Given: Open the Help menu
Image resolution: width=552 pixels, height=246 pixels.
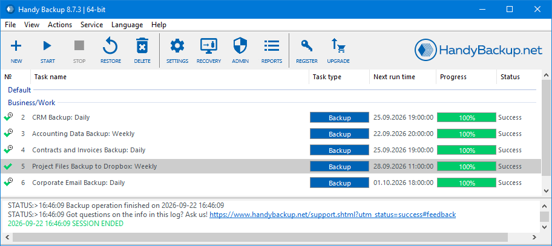Looking at the screenshot, I should [159, 25].
